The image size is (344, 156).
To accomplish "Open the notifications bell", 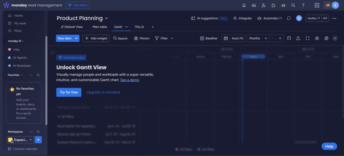I will pos(244,6).
